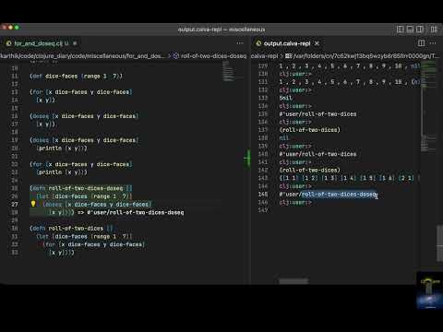This screenshot has height=332, width=443.
Task: Click highlighted roll-of-two-dices-doseq on REPL line 145
Action: point(339,195)
